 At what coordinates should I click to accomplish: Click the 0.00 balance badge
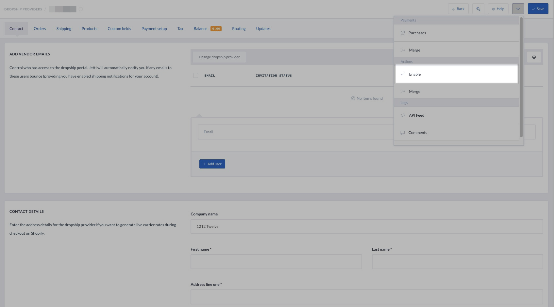click(x=216, y=29)
